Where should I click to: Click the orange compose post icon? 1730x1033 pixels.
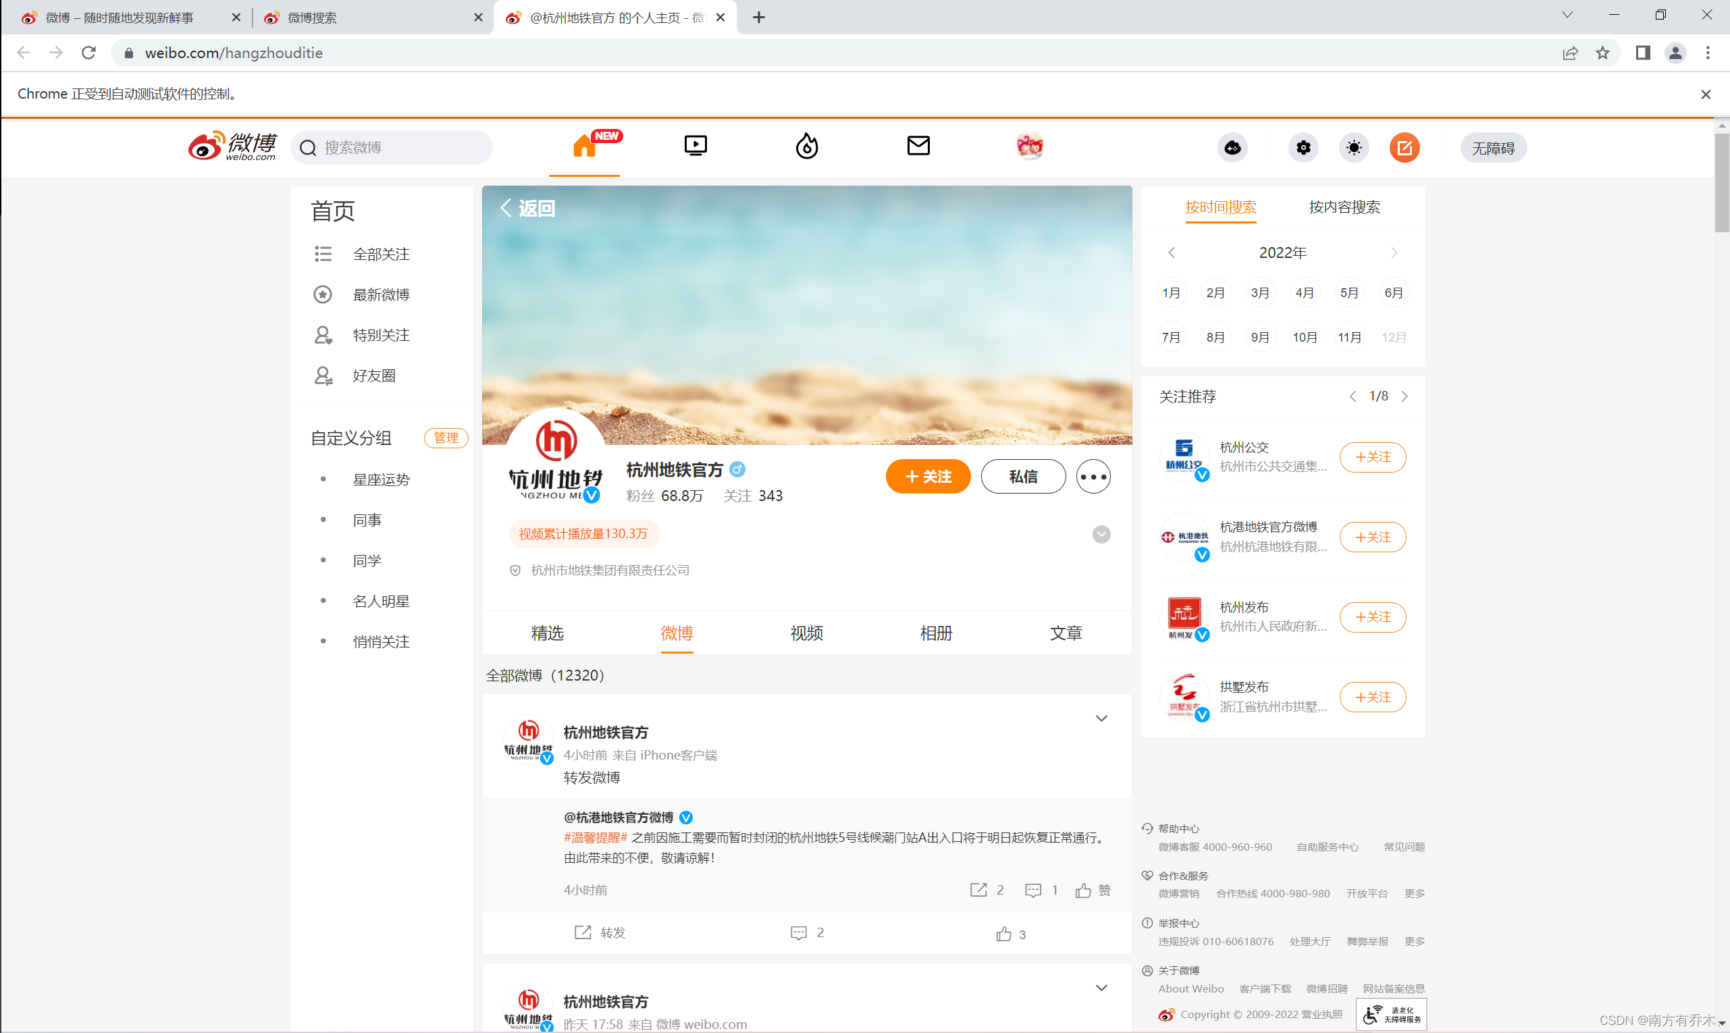pos(1404,148)
